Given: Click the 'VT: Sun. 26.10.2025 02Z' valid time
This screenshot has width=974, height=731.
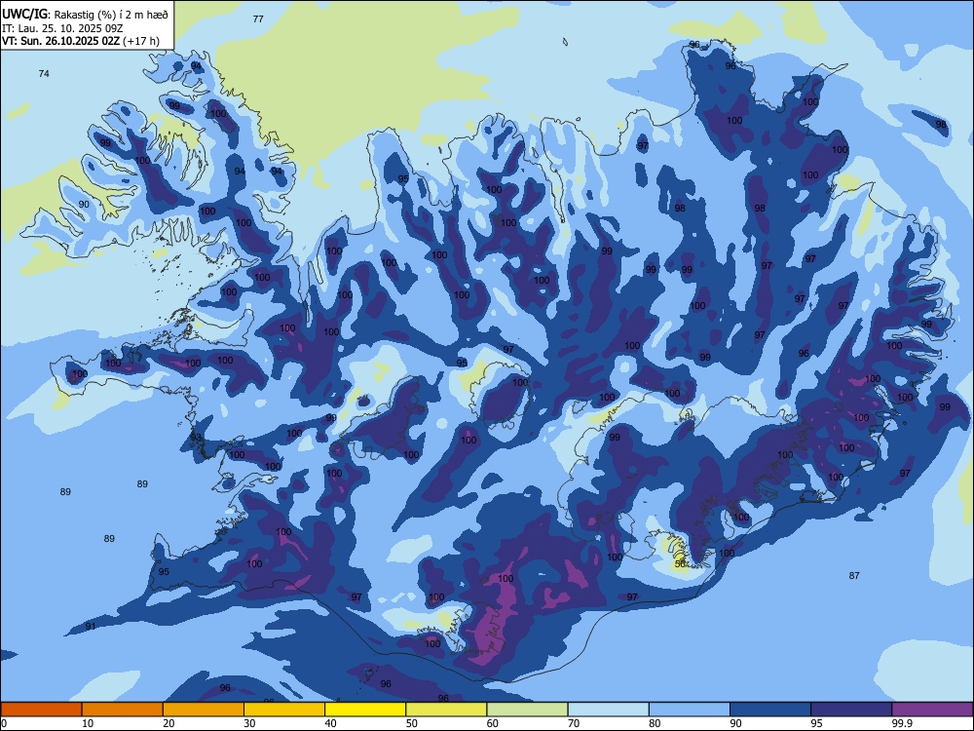Looking at the screenshot, I should point(60,41).
